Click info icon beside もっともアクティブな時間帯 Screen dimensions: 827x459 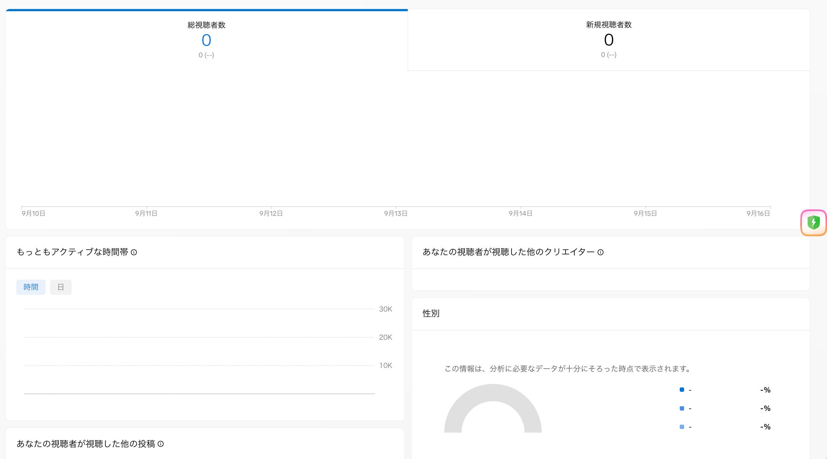click(134, 252)
